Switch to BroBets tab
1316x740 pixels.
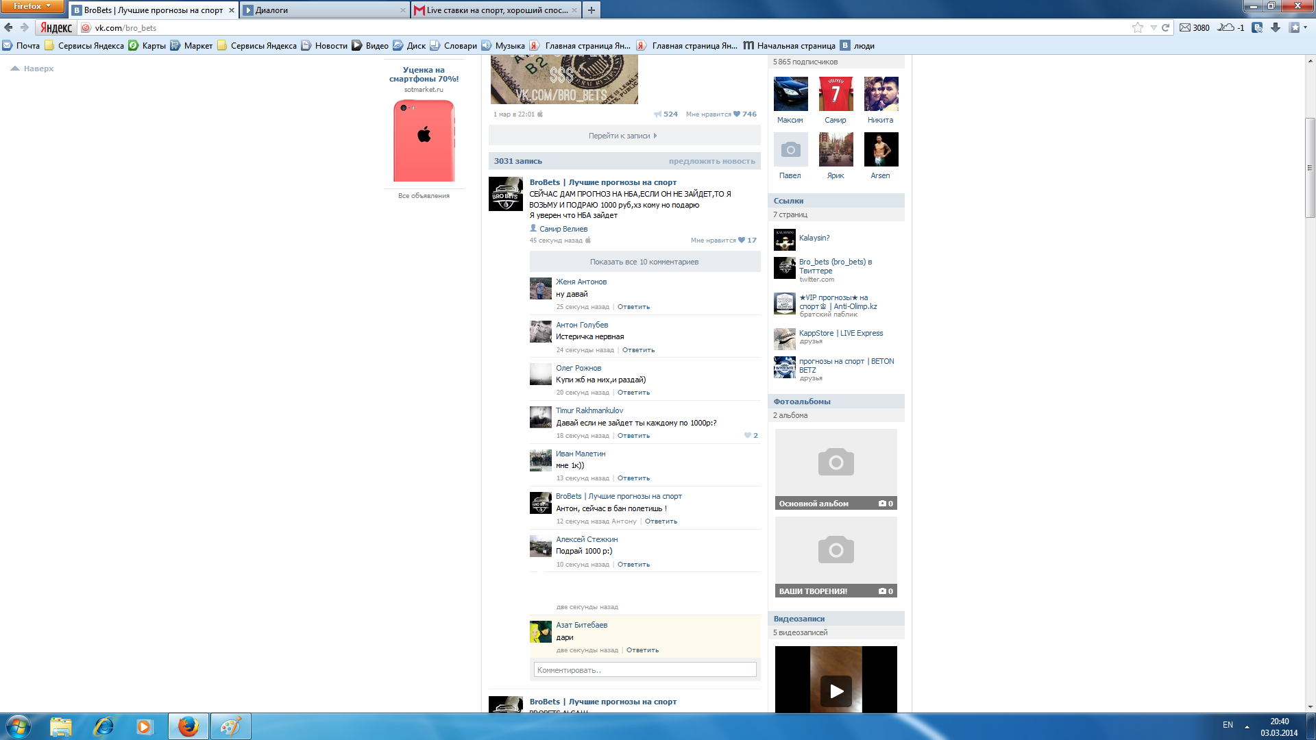[x=154, y=10]
